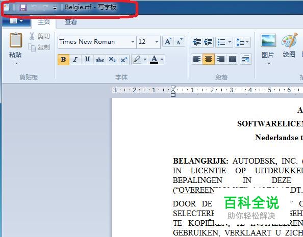Open the paragraph settings dialog icon
Viewport: 303px width, 237px height.
(x=245, y=59)
